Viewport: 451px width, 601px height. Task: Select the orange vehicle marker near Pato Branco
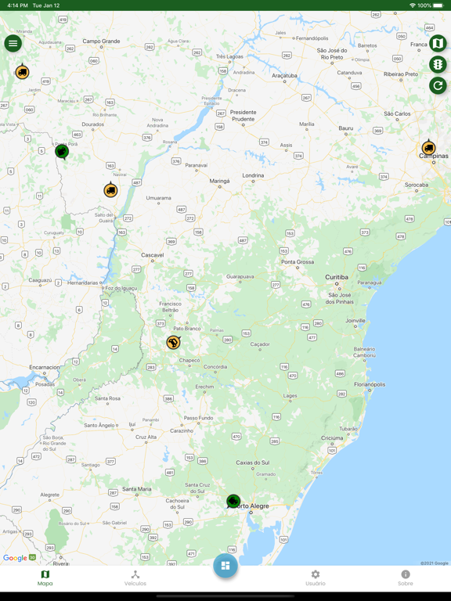click(x=173, y=342)
